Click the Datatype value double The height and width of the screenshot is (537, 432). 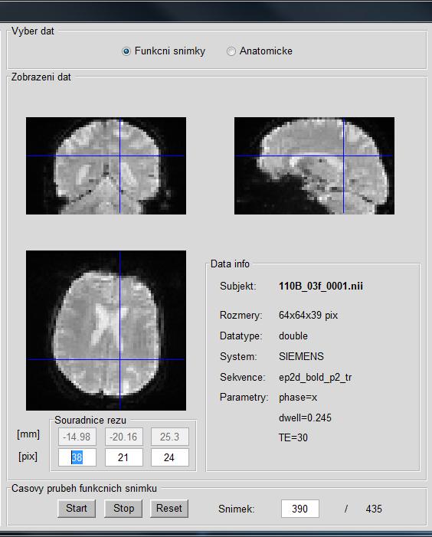[x=293, y=336]
